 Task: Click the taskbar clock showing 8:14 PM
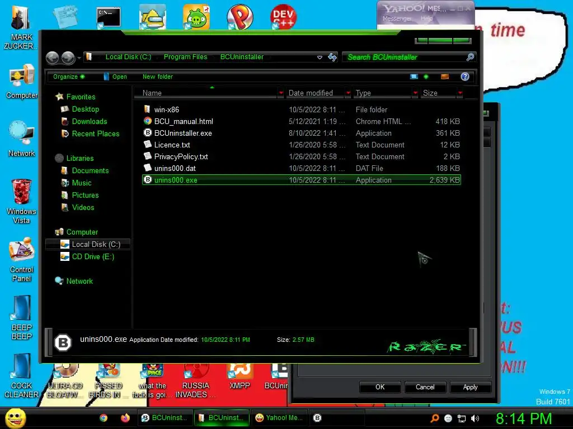point(523,418)
